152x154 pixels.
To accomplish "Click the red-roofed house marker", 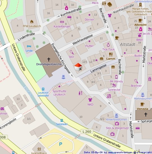I will (x=78, y=67).
